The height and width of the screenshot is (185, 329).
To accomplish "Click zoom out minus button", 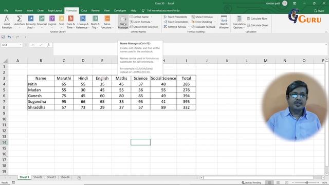I will pyautogui.click(x=293, y=183).
